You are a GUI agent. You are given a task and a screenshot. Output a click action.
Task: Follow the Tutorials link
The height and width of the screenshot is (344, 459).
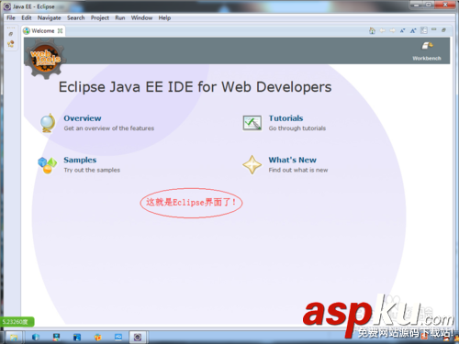pos(285,118)
